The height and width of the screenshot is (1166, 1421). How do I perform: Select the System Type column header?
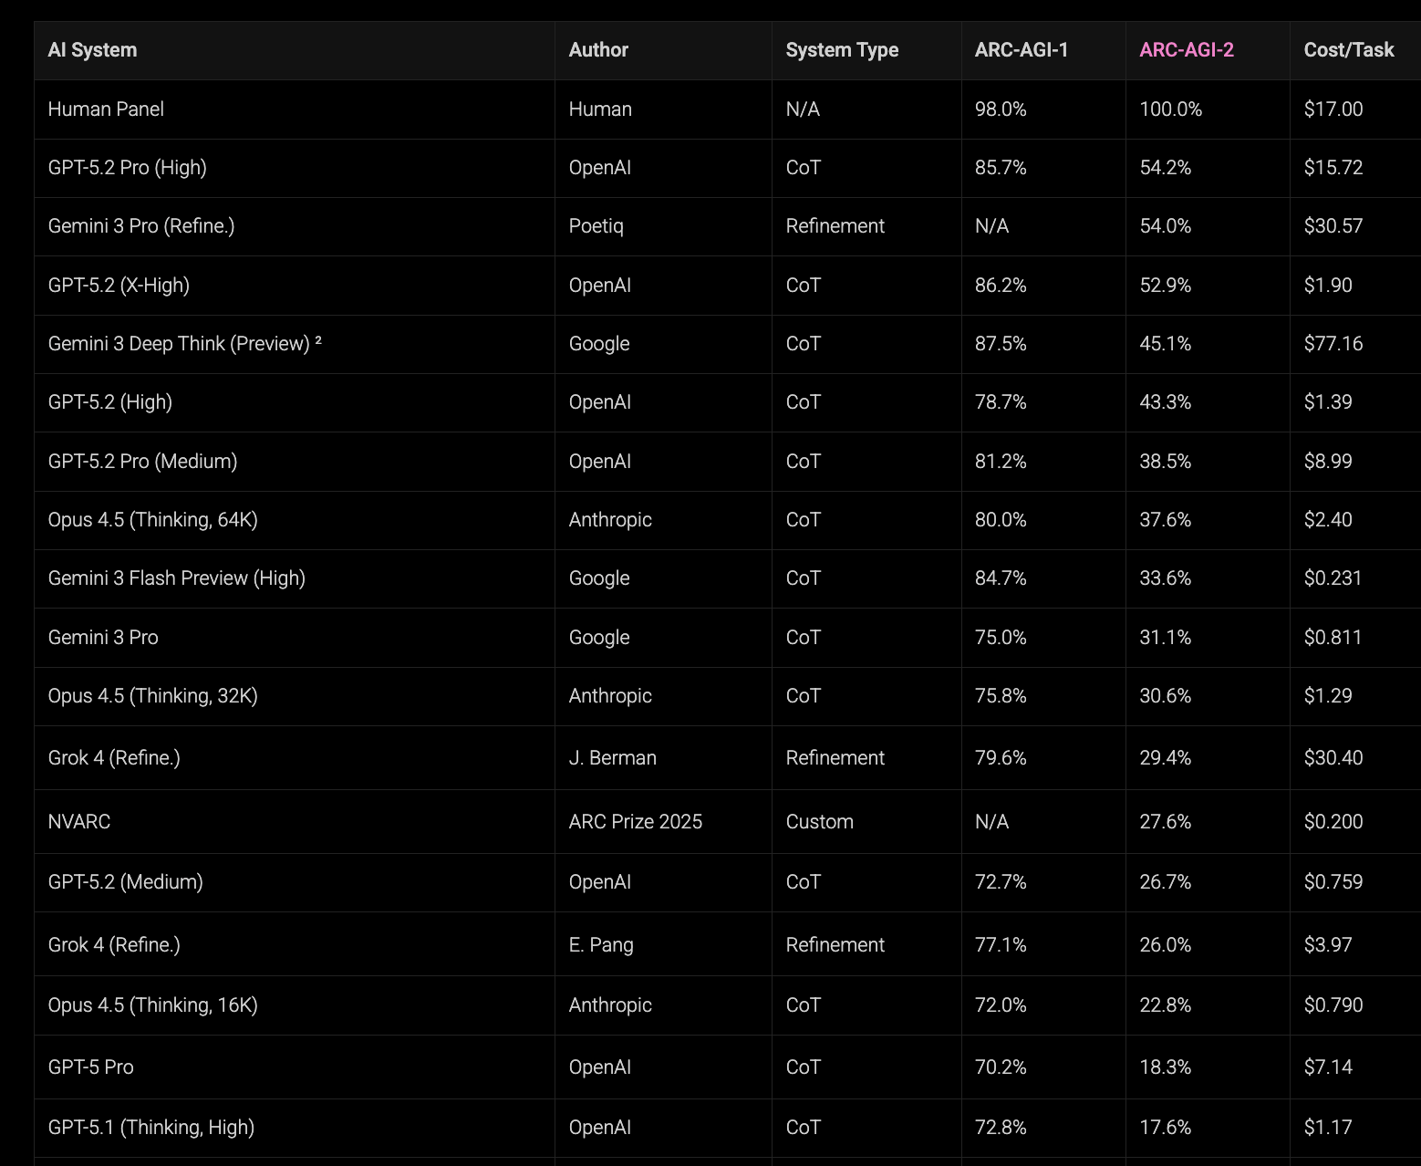[x=842, y=50]
